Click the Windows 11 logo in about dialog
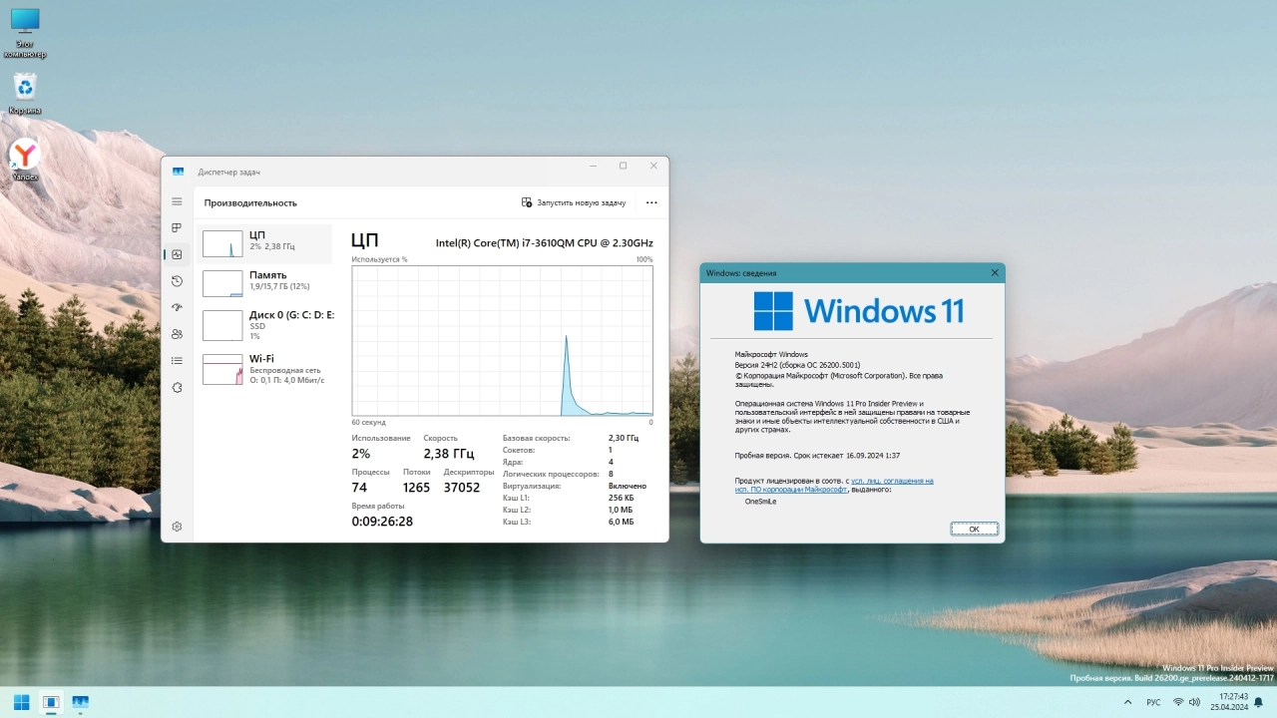The width and height of the screenshot is (1277, 718). tap(859, 311)
